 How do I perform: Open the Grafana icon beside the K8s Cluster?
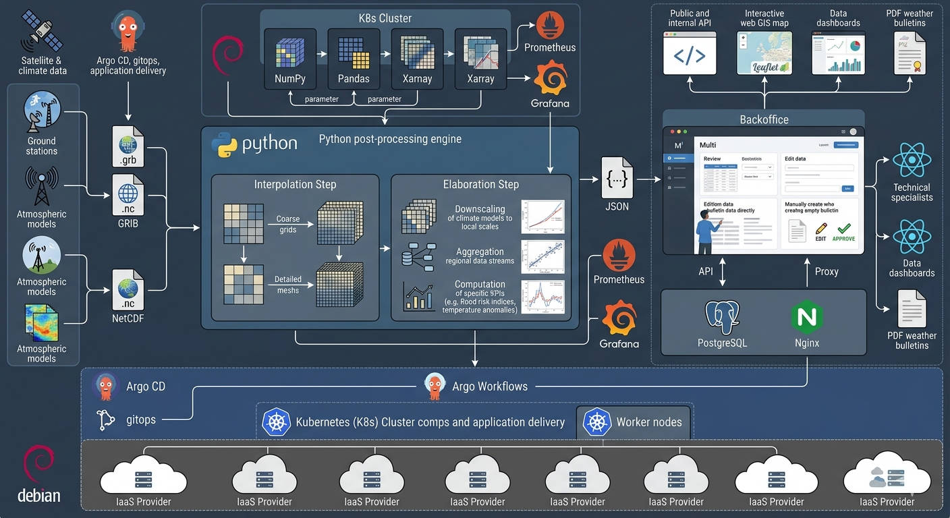[x=551, y=78]
